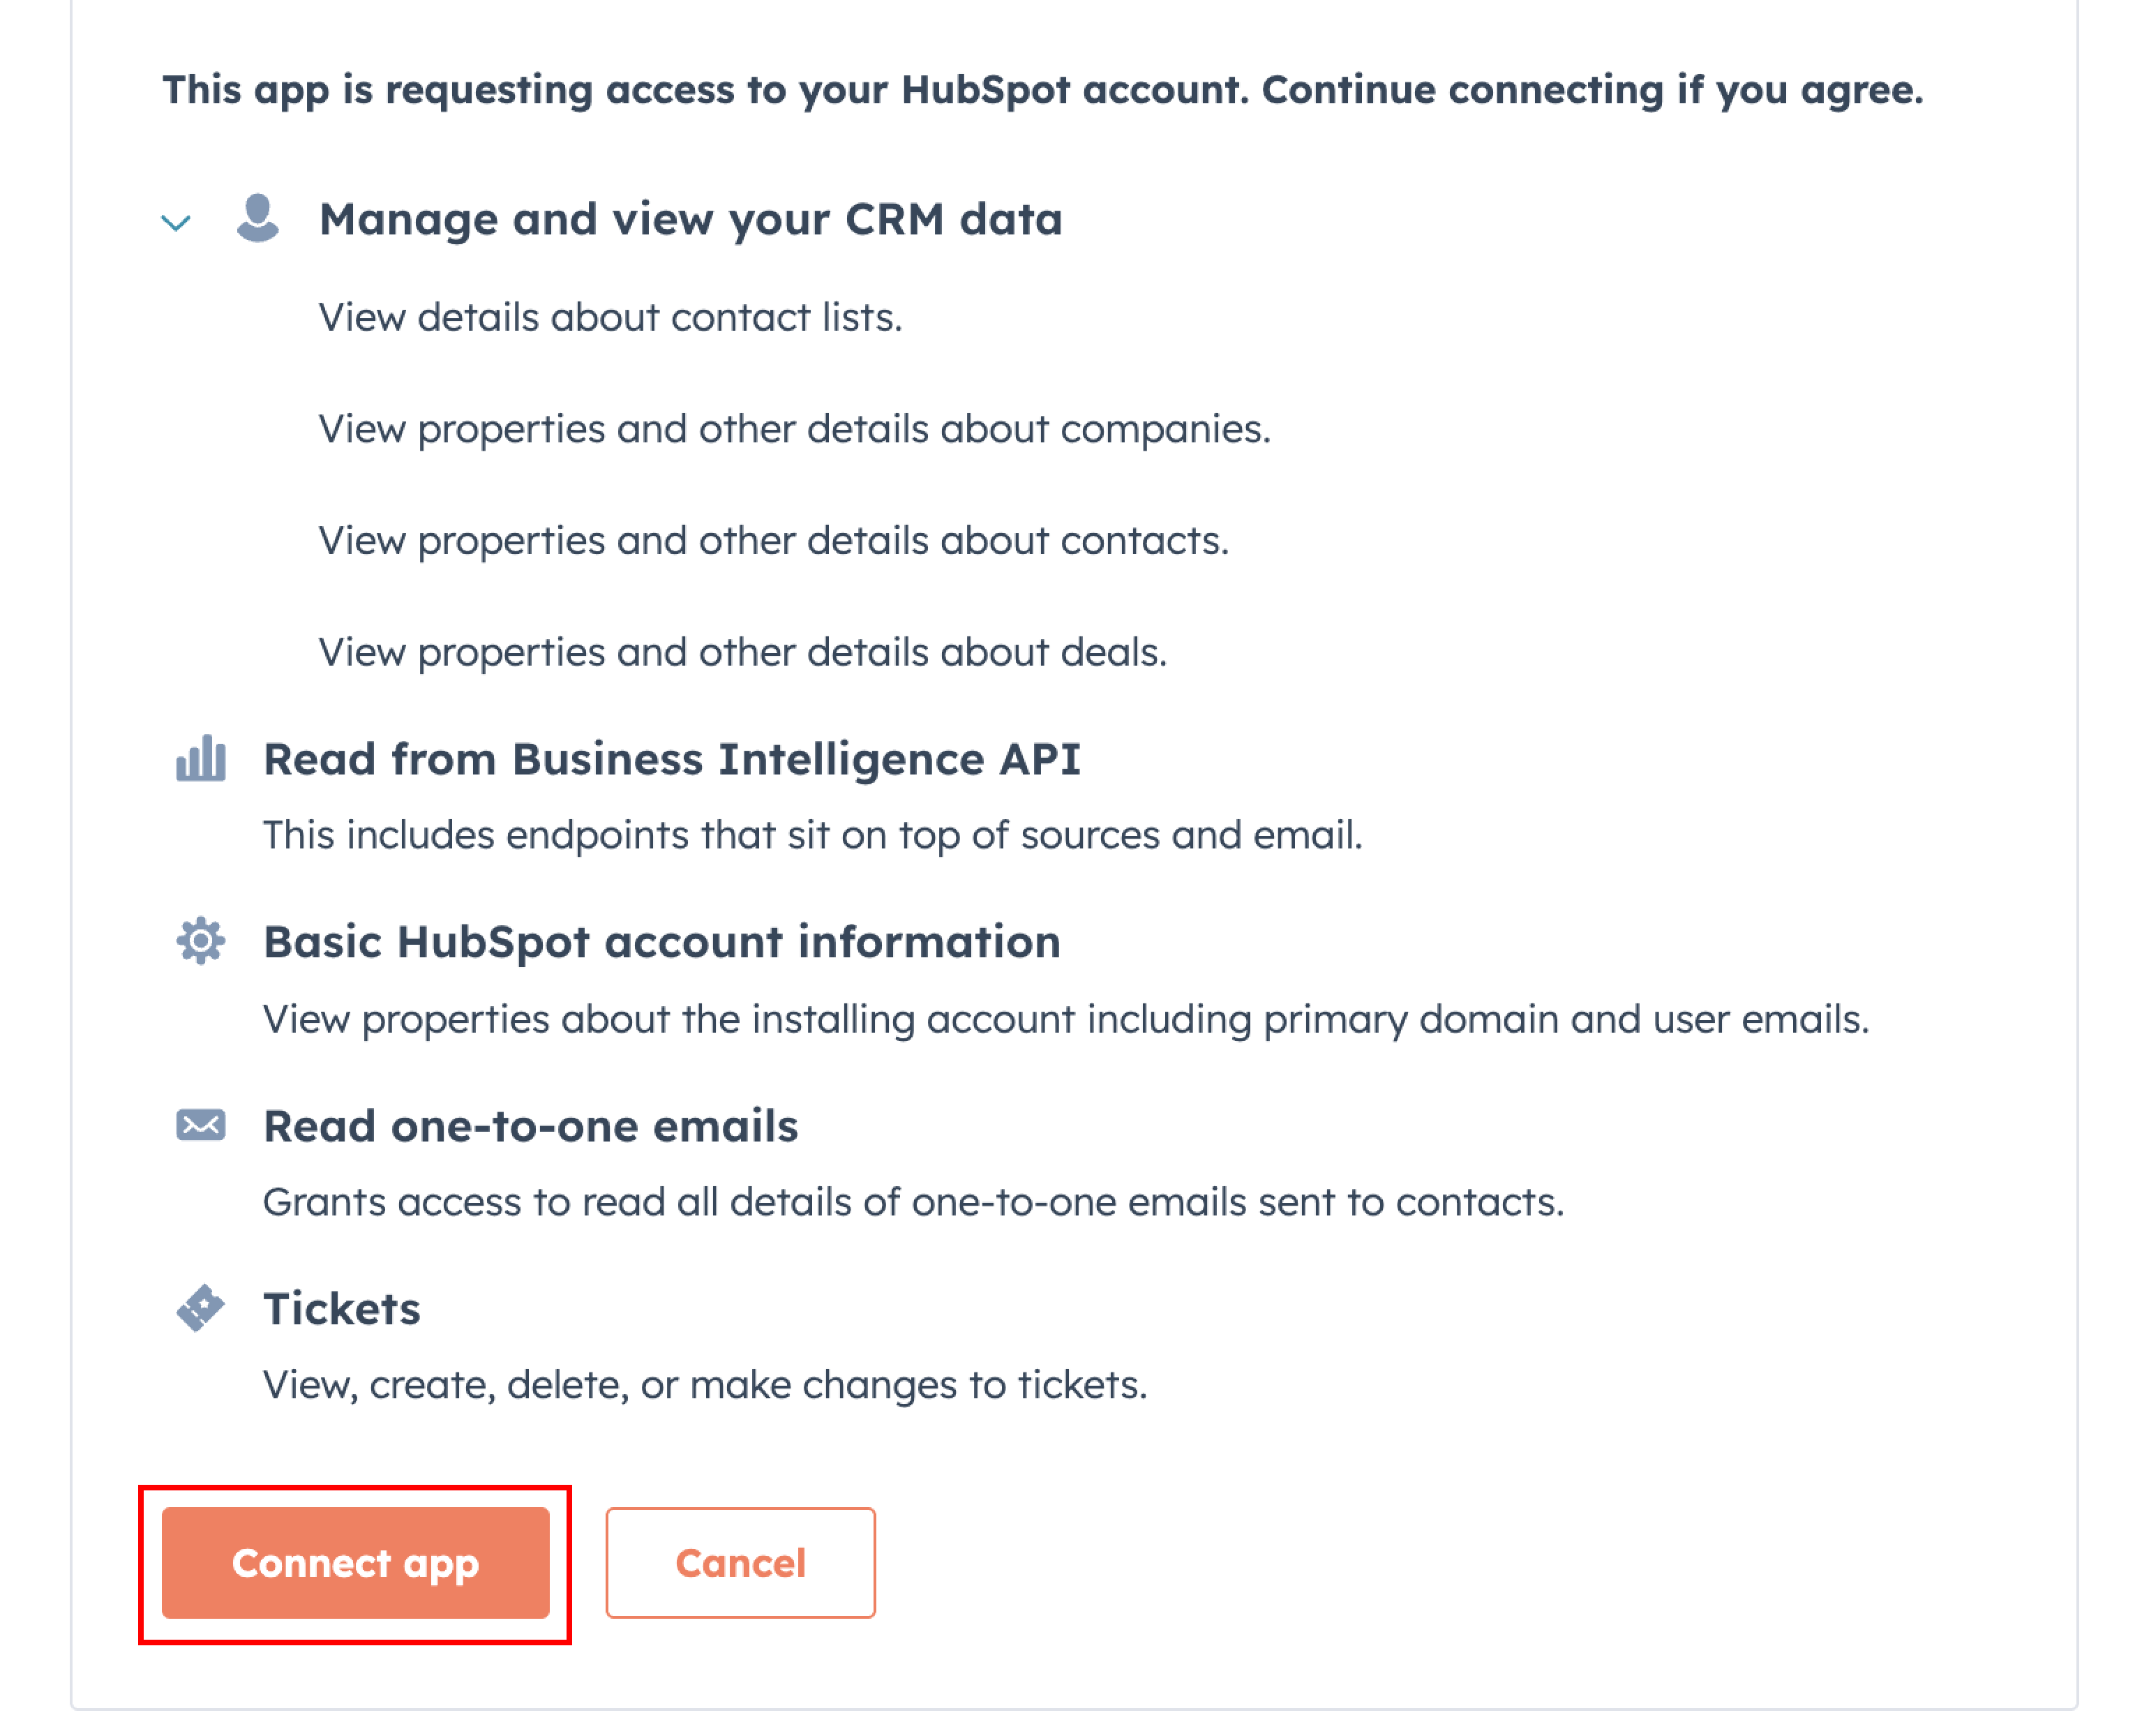The height and width of the screenshot is (1736, 2135).
Task: Click the tickets permission description text
Action: [x=705, y=1385]
